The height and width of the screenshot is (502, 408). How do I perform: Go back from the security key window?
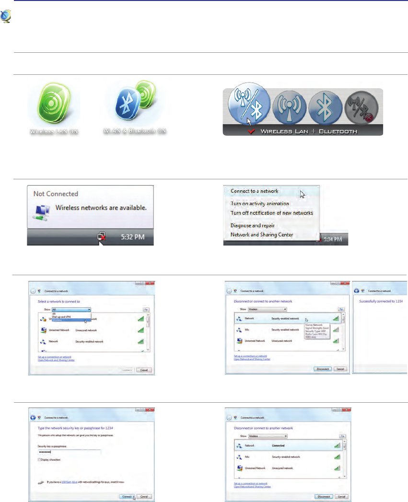33,418
